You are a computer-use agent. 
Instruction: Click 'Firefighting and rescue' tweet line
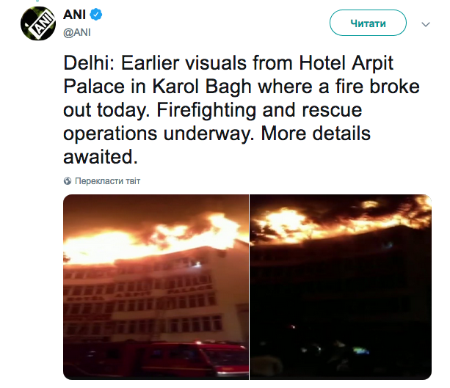coord(259,111)
